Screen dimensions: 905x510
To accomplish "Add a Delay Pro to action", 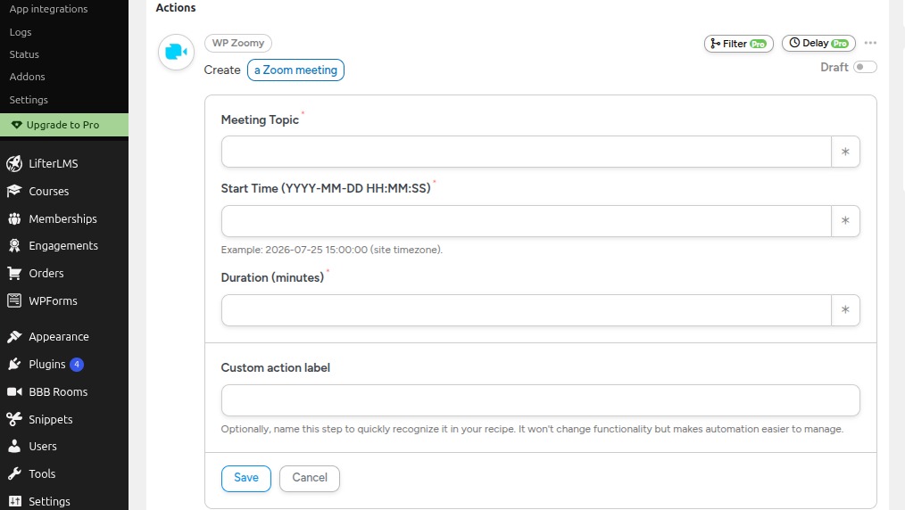I will [818, 43].
